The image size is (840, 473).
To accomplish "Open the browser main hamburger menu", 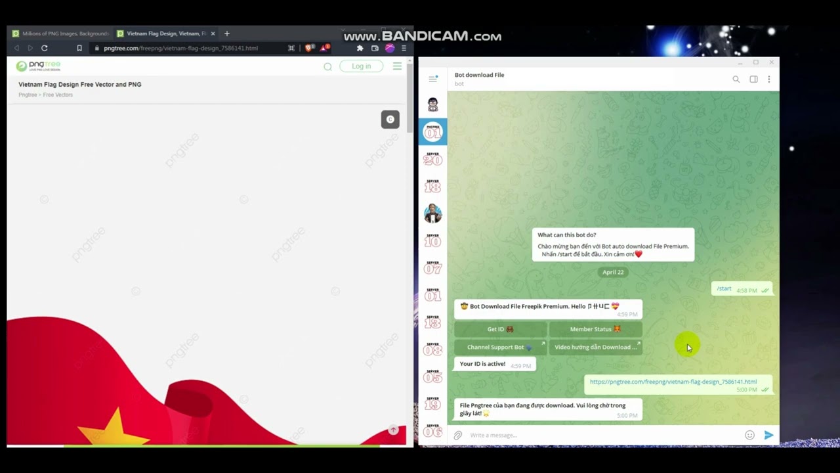I will coord(404,48).
